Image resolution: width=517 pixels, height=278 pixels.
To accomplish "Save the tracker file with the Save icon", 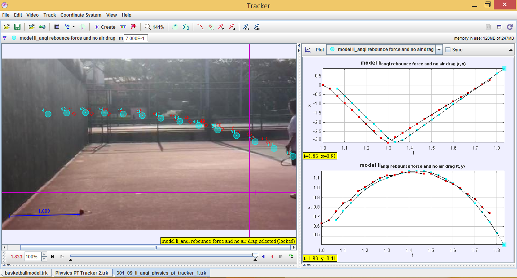I will tap(17, 27).
